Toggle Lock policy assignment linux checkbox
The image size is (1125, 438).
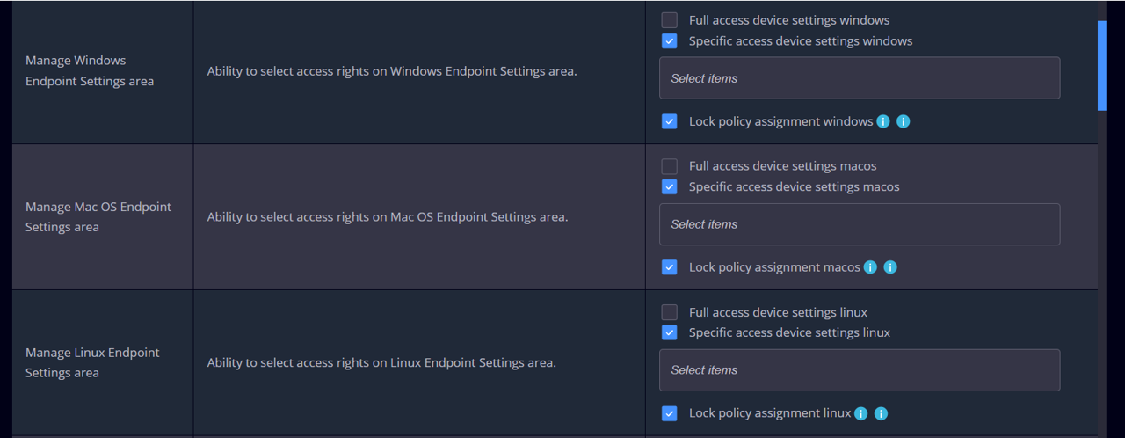670,413
